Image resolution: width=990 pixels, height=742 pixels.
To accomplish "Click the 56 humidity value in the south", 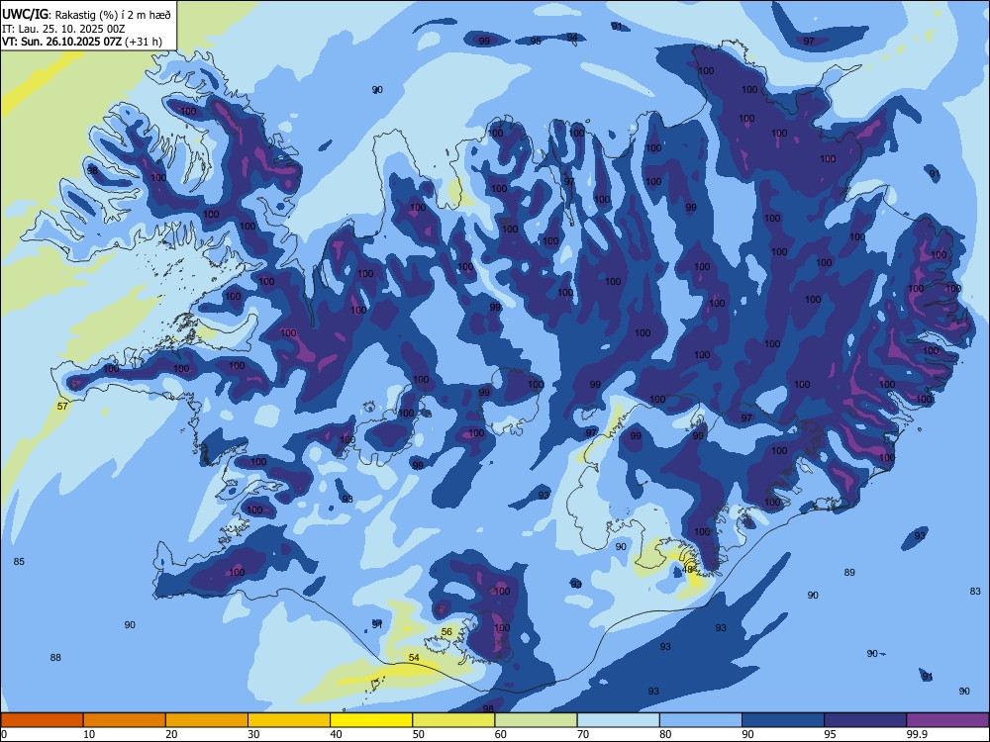I will pyautogui.click(x=446, y=631).
